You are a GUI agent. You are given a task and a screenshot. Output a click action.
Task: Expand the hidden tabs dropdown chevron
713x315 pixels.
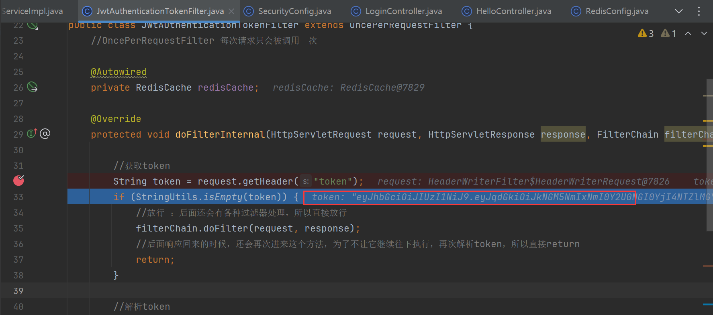[x=679, y=11]
